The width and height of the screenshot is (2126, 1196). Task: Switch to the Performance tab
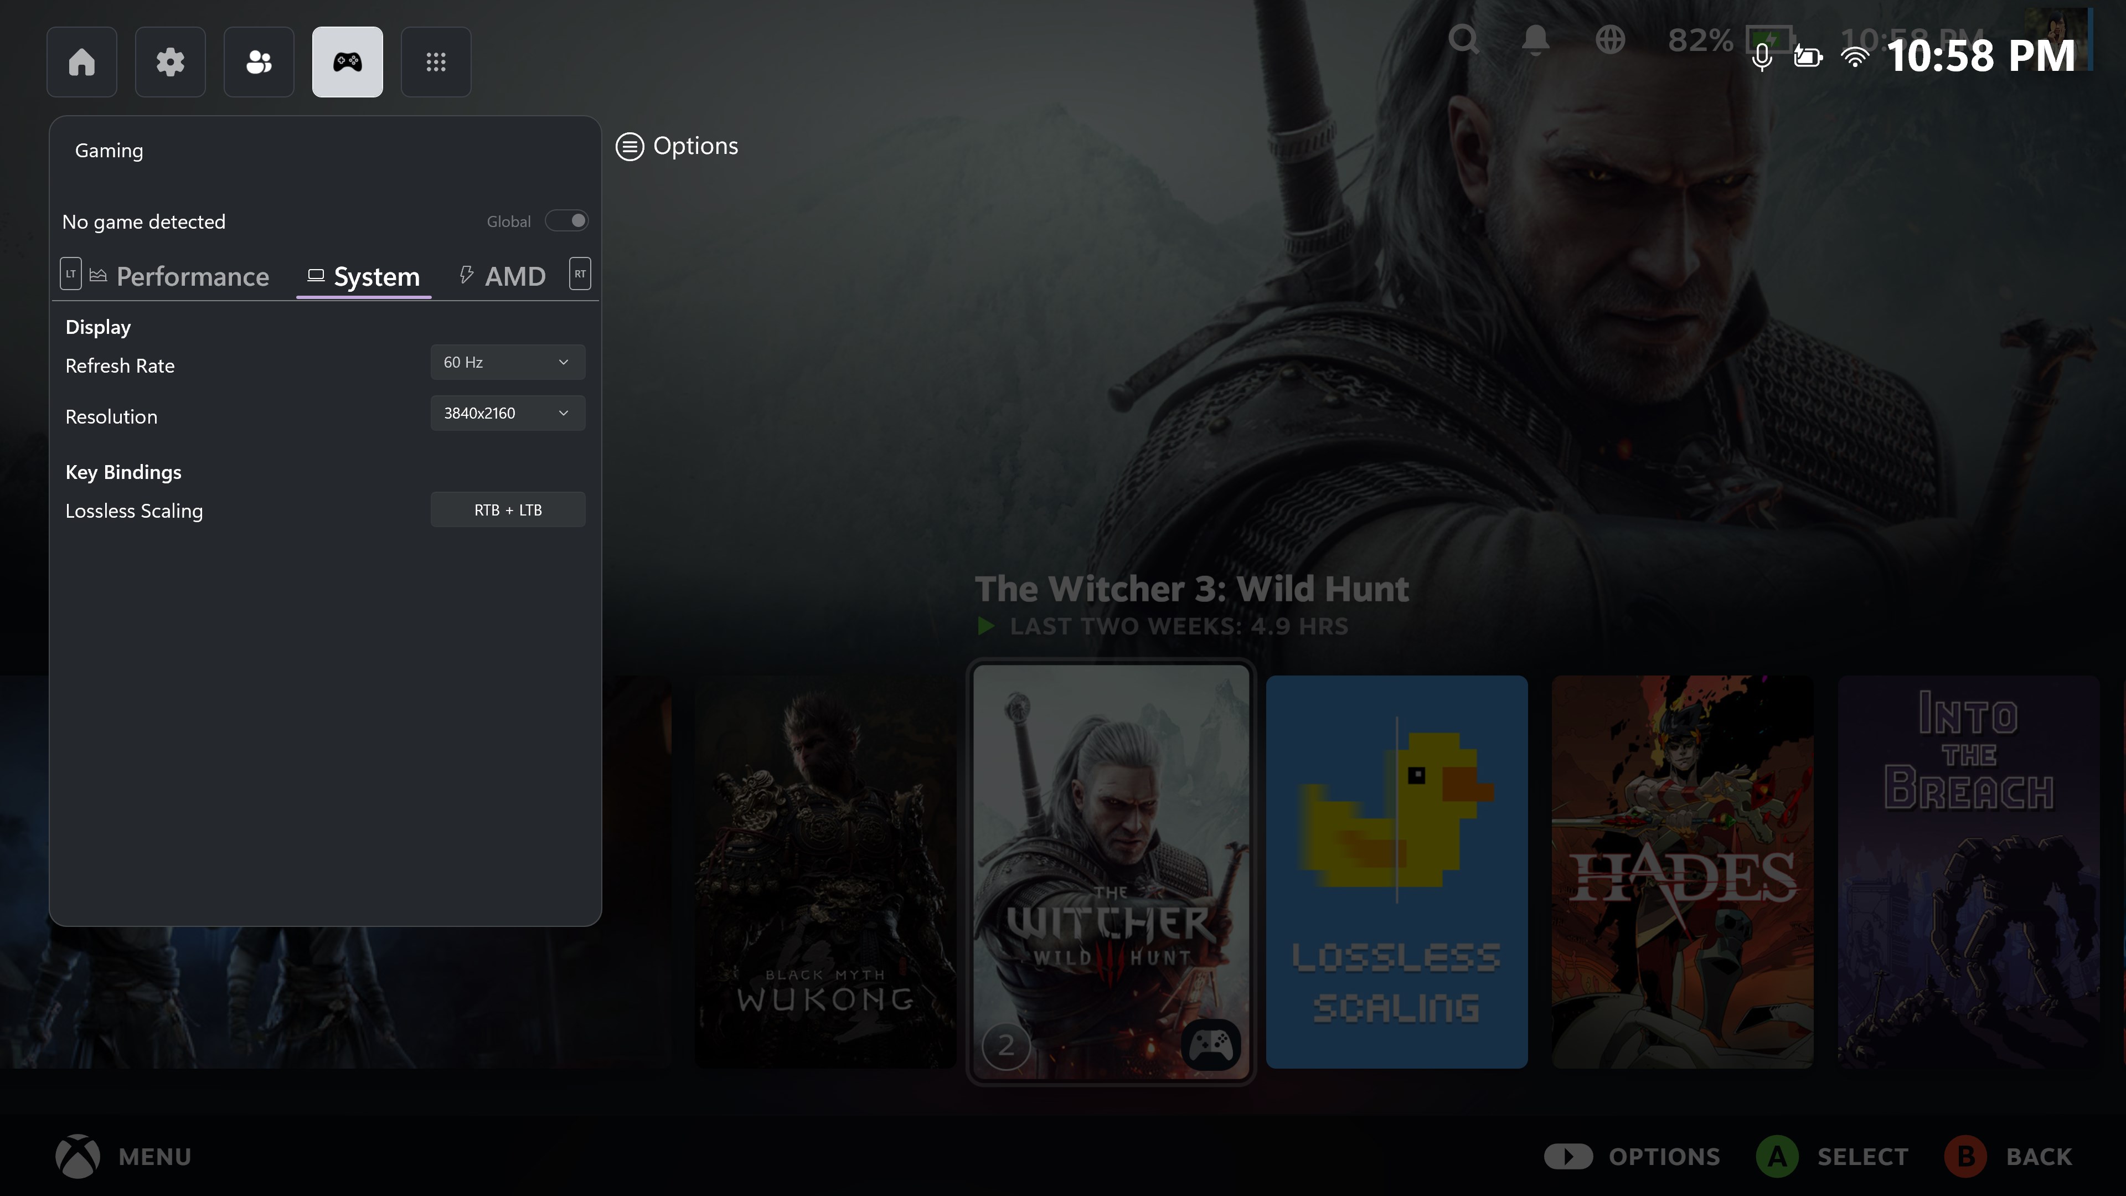[x=192, y=276]
